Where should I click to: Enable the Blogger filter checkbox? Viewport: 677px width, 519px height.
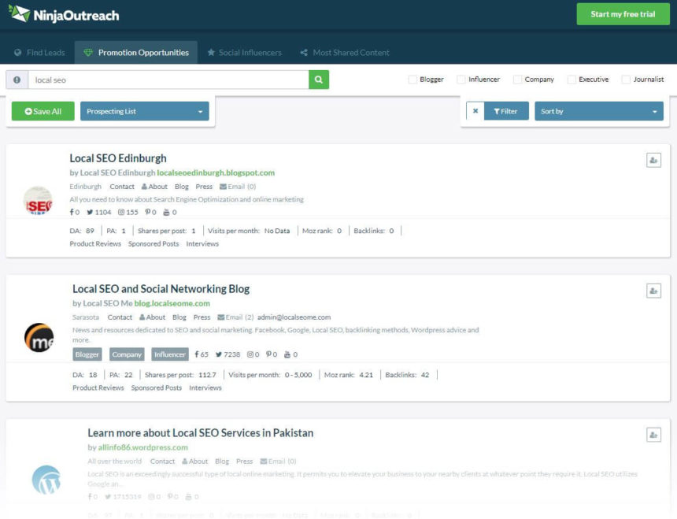tap(411, 79)
